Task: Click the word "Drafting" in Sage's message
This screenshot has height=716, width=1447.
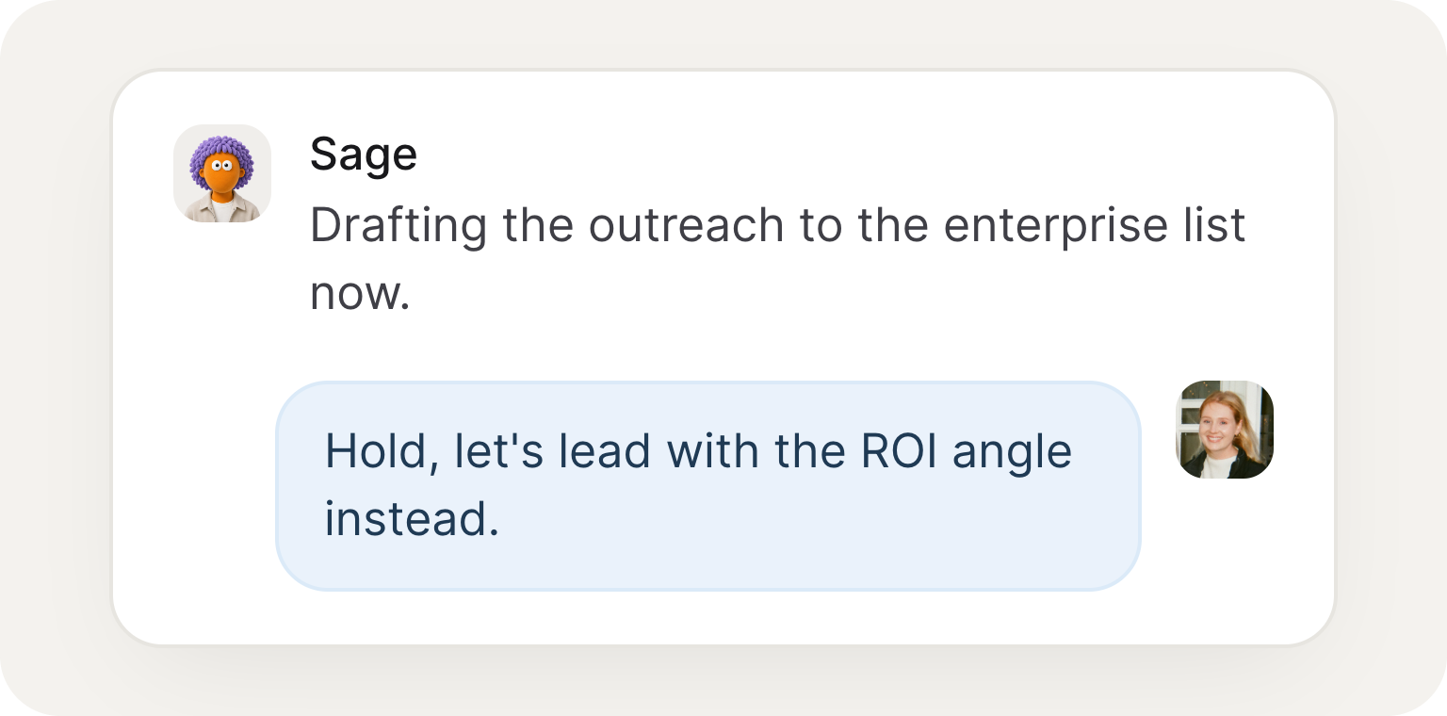Action: (399, 227)
